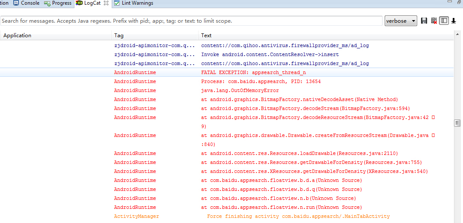
Task: Click the Text column header
Action: tap(326, 36)
